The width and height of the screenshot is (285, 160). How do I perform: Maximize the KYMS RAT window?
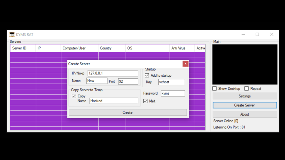pos(257,34)
